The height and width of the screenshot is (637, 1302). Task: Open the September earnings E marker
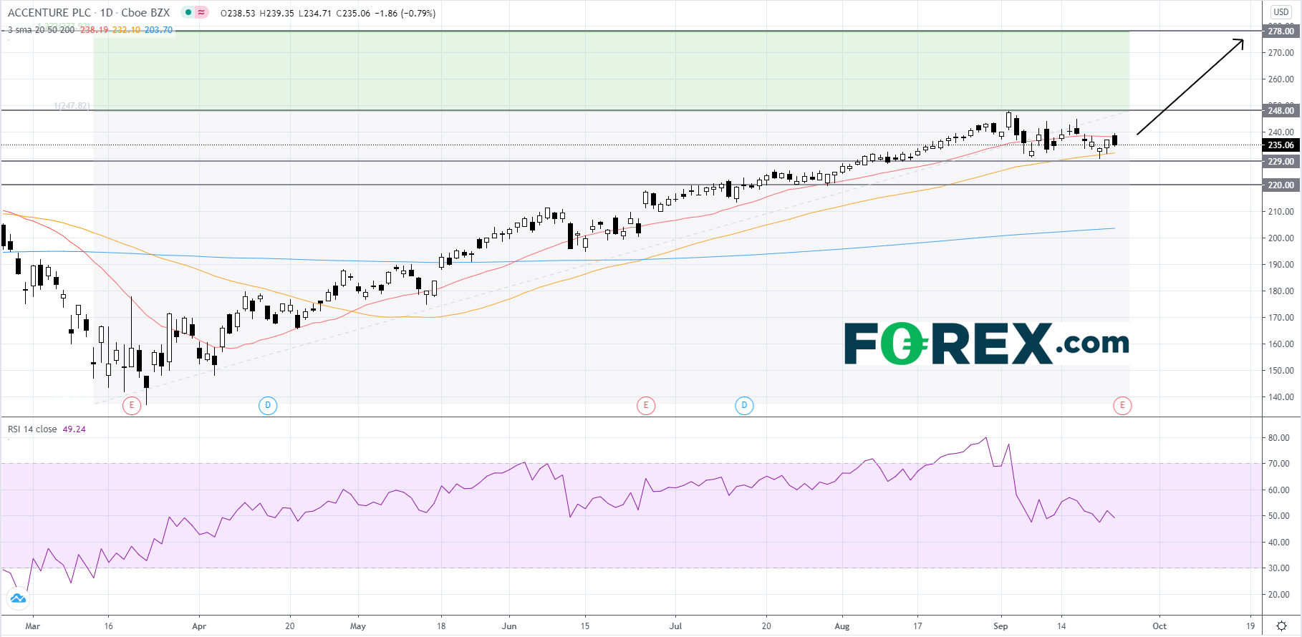(1122, 406)
